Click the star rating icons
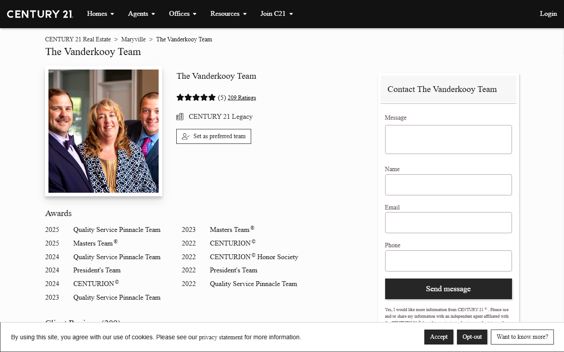 point(196,97)
